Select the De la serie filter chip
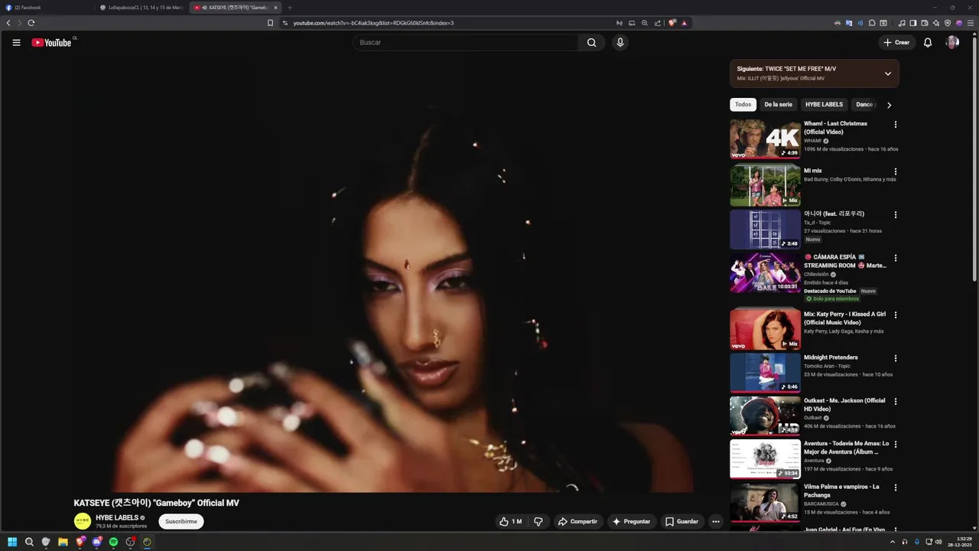 778,105
